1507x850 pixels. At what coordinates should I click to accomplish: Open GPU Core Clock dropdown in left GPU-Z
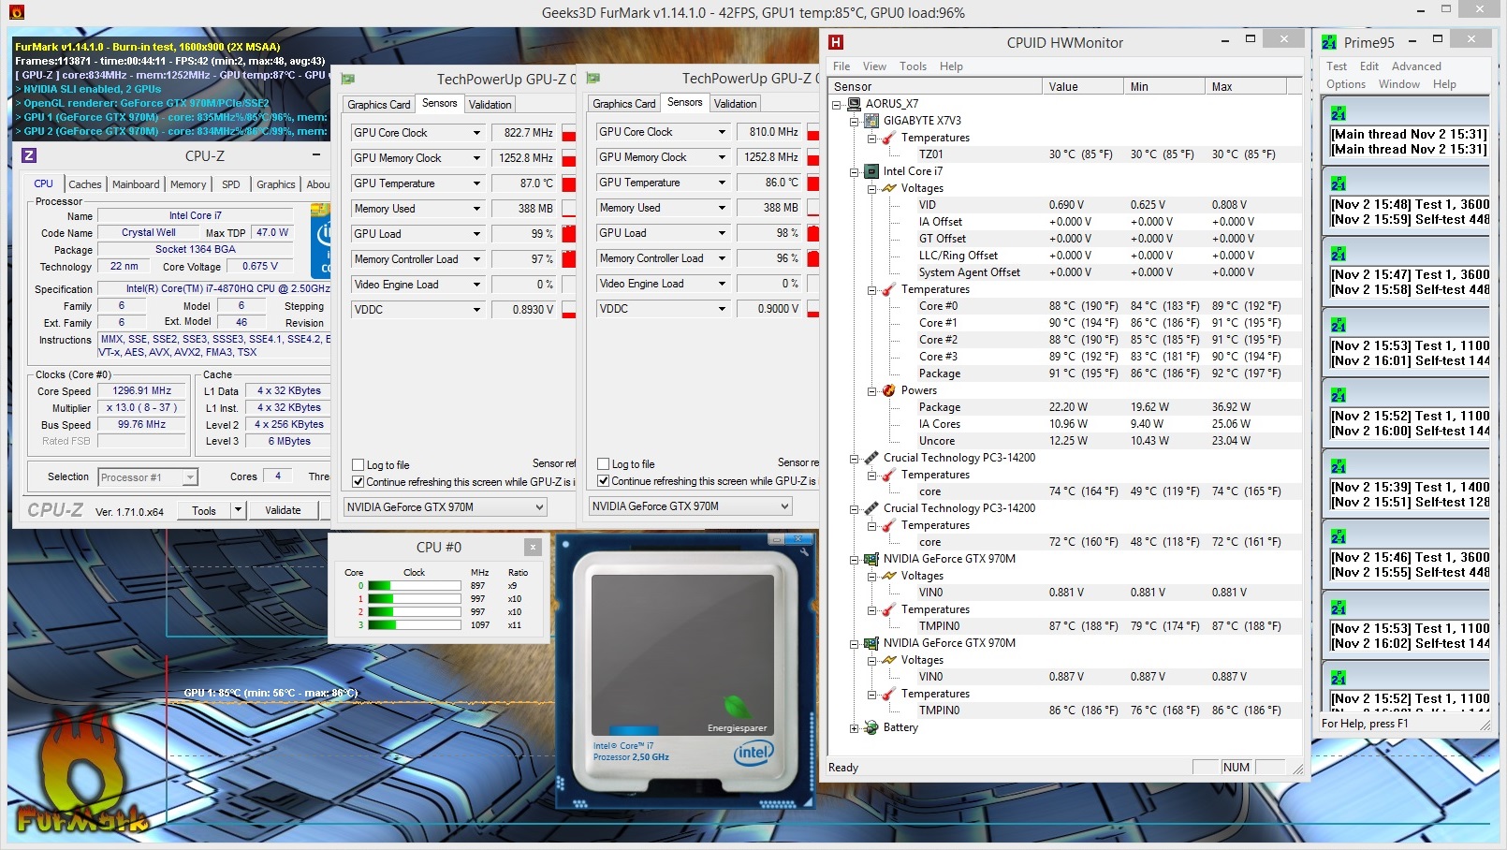coord(476,133)
